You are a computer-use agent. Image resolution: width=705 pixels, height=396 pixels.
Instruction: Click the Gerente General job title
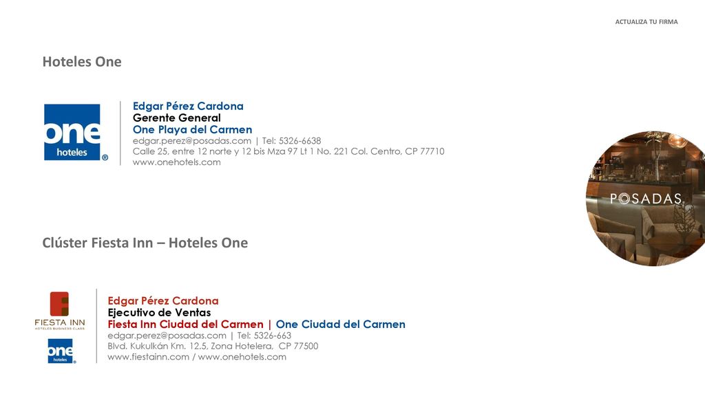point(177,118)
